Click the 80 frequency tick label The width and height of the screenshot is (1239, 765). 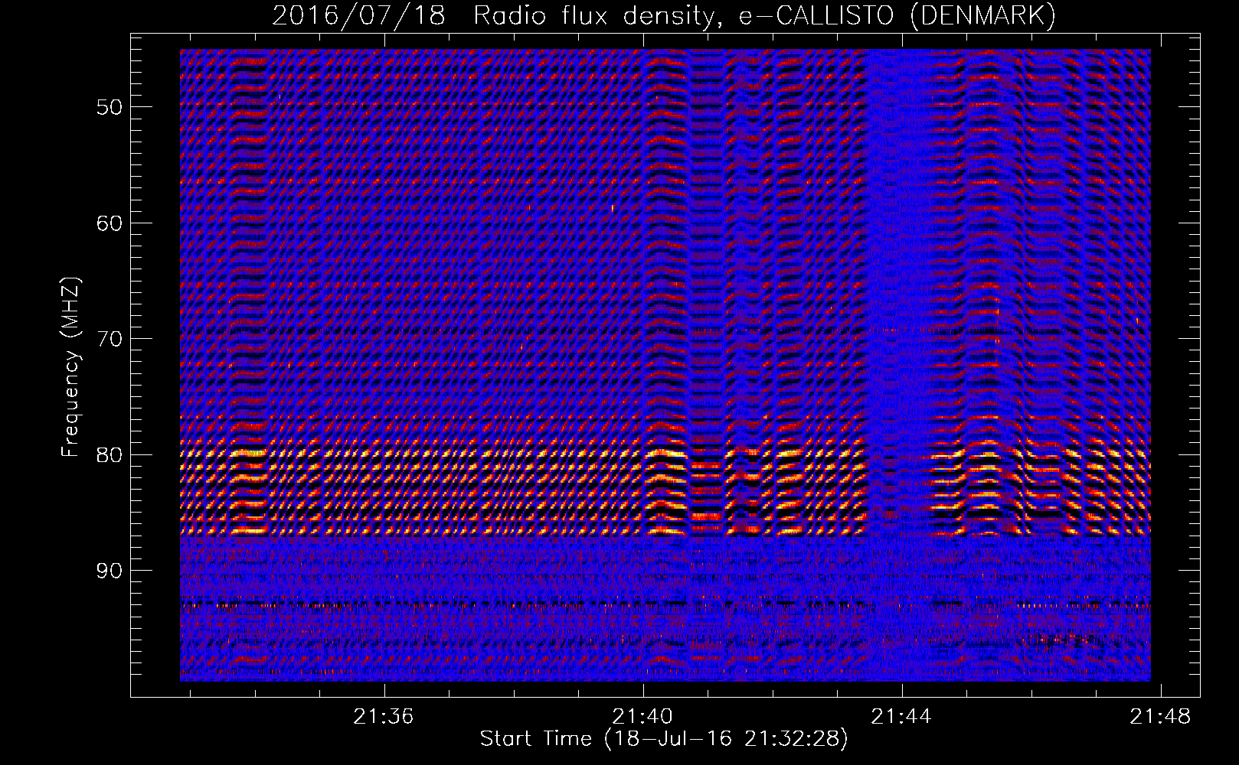point(110,455)
